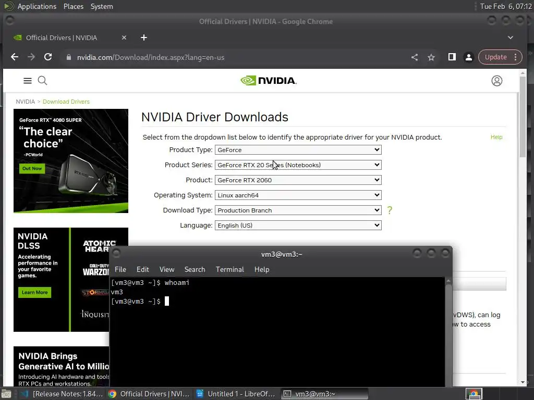Switch to Untitled 1 LibreOffice taskbar item
This screenshot has height=400, width=534.
236,394
